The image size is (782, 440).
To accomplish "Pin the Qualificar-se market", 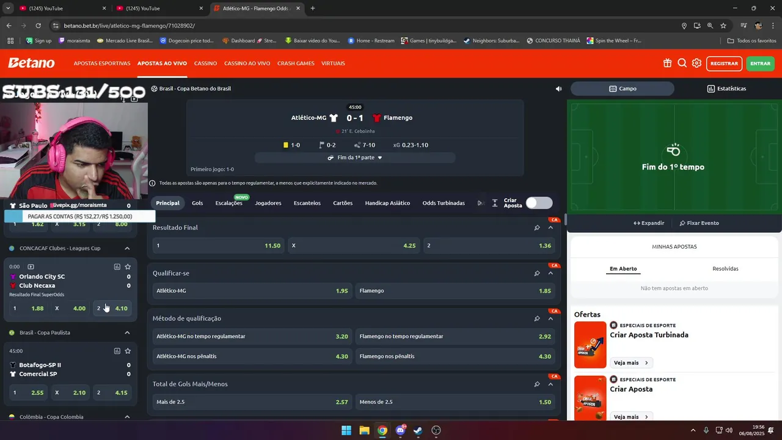I will point(537,273).
